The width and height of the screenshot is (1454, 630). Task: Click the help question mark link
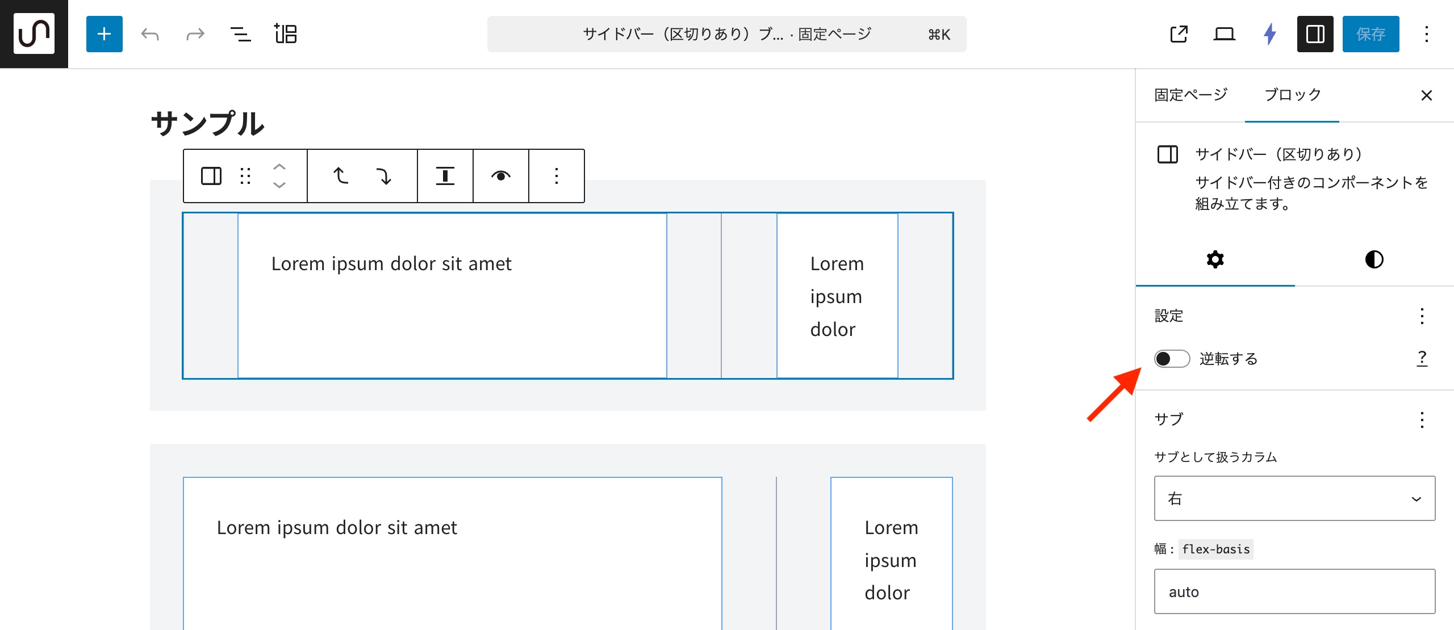[1422, 358]
